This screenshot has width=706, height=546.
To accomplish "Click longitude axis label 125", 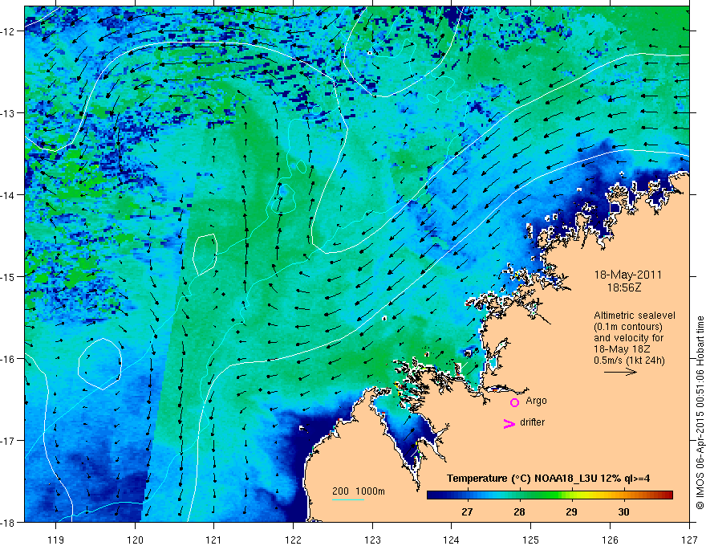I will coord(531,540).
